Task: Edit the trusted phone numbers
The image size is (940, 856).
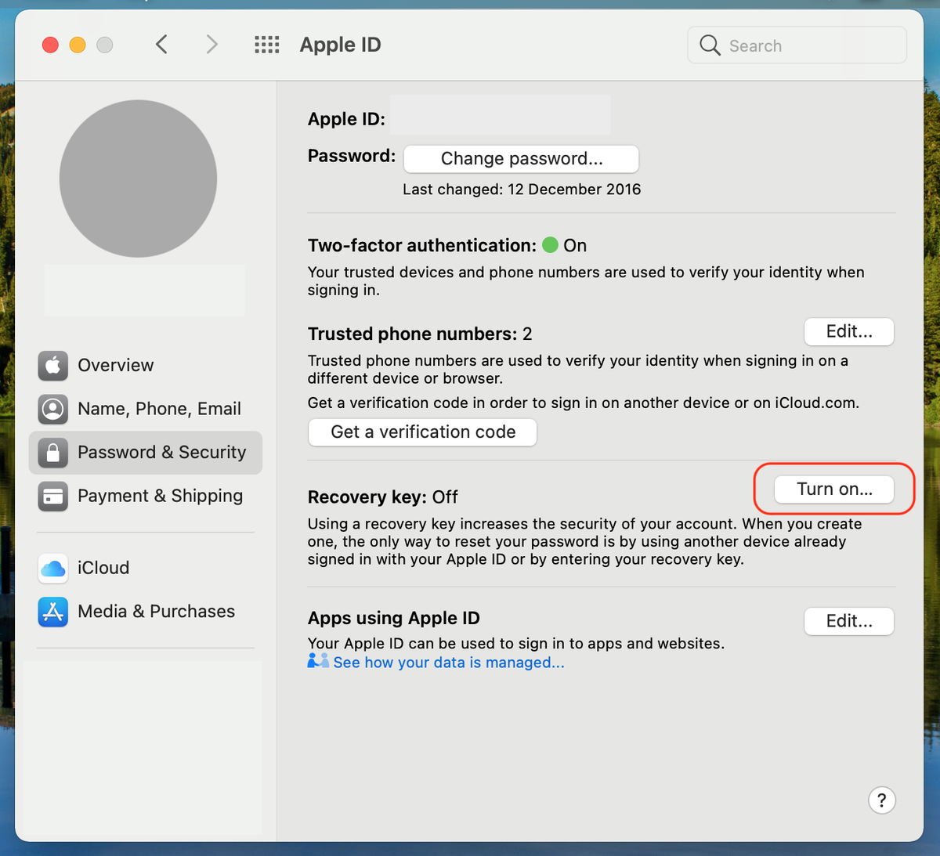Action: (x=848, y=331)
